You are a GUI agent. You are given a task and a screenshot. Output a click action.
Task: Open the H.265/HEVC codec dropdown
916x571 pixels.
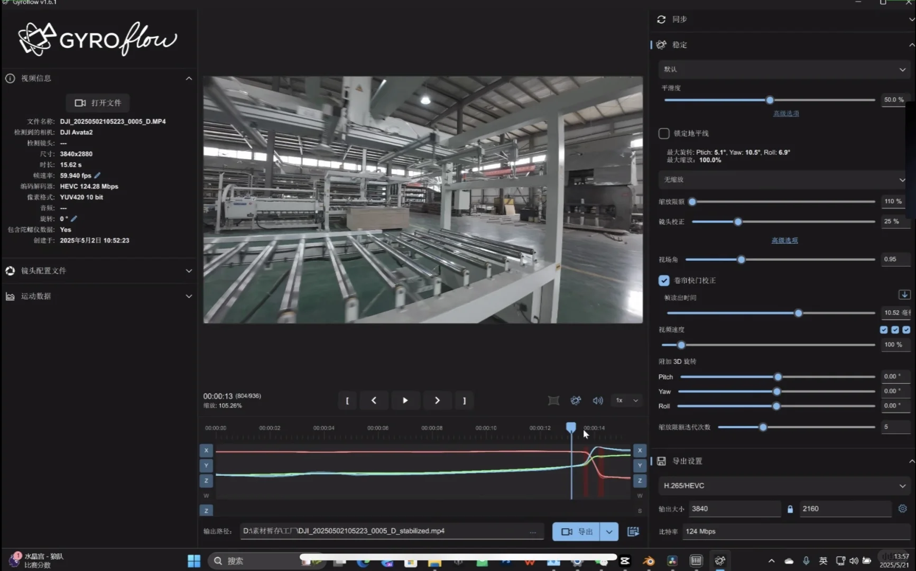pyautogui.click(x=784, y=486)
